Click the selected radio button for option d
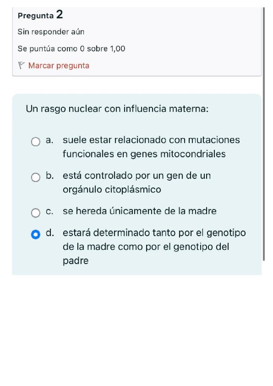This screenshot has height=386, width=273. coord(35,235)
